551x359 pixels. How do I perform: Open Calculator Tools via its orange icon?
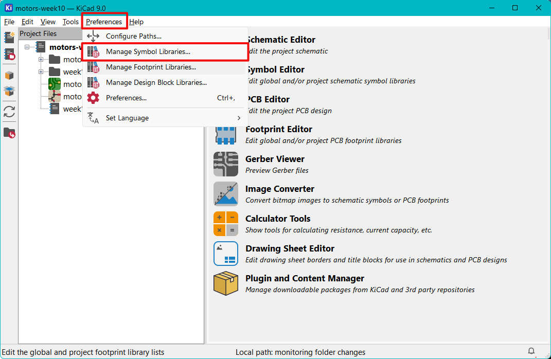click(x=226, y=224)
